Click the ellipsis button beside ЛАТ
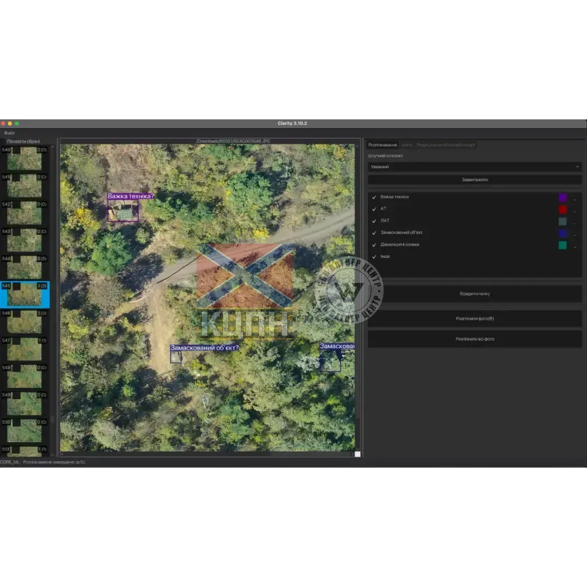The width and height of the screenshot is (587, 587). point(575,222)
